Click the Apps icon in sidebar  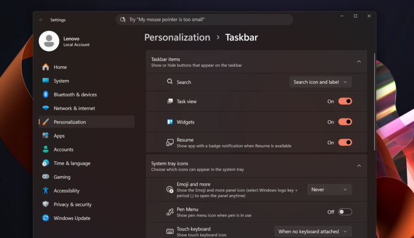pos(46,136)
